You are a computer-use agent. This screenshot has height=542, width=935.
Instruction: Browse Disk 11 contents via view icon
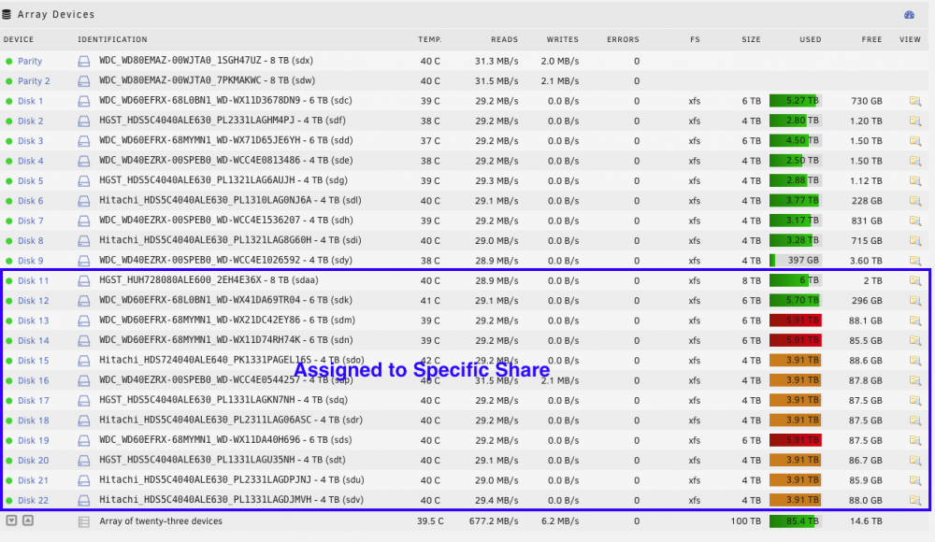(914, 281)
